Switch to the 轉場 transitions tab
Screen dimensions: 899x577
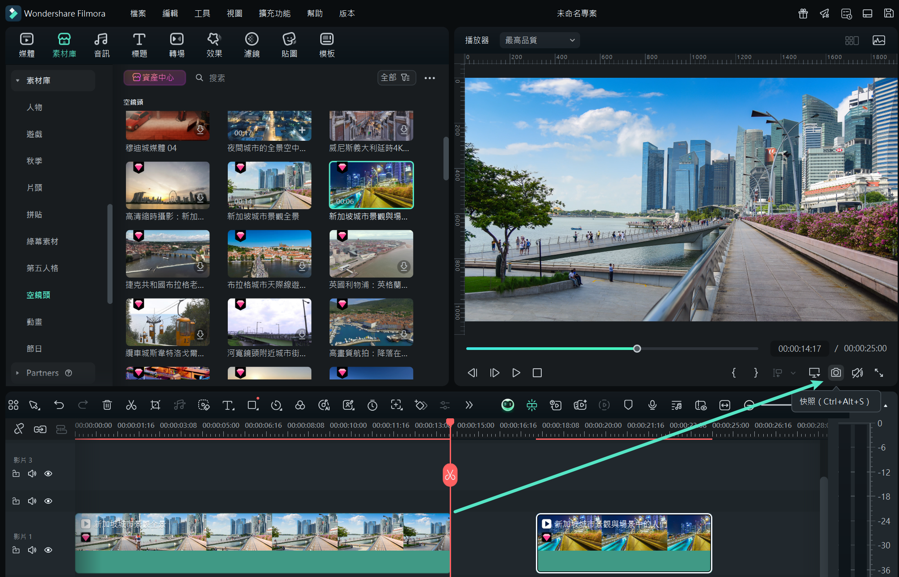(x=176, y=45)
